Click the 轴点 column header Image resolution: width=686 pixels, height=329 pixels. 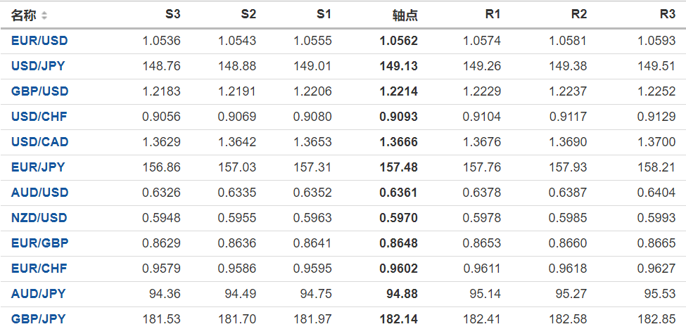click(405, 15)
